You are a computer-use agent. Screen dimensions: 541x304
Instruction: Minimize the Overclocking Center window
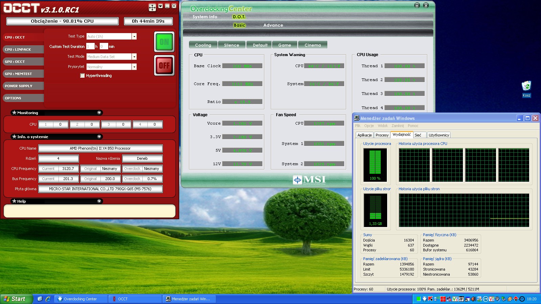[417, 5]
